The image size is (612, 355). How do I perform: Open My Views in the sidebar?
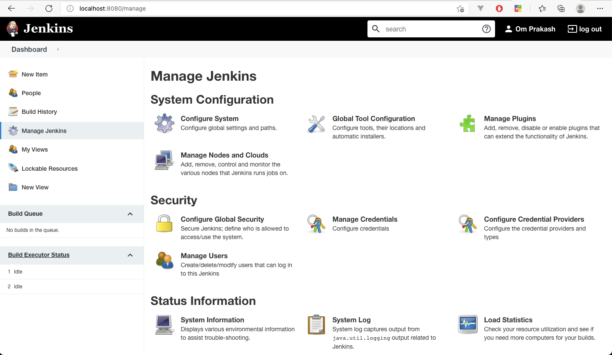[x=34, y=149]
